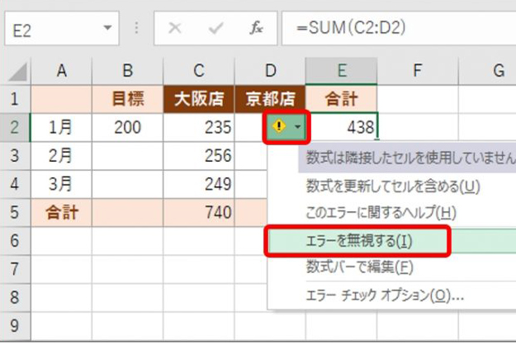Select row 5 header
Image resolution: width=516 pixels, height=344 pixels.
15,213
